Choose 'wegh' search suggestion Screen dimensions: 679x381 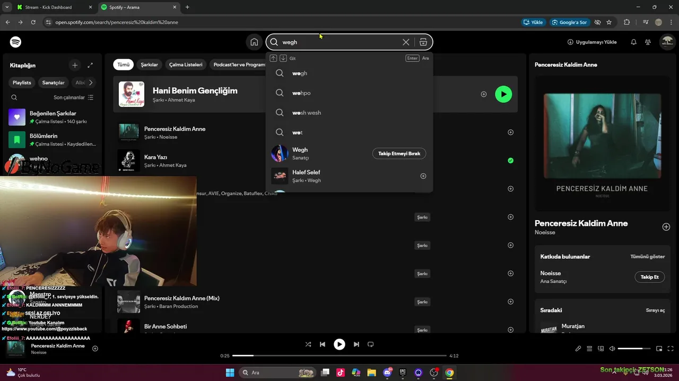(349, 73)
